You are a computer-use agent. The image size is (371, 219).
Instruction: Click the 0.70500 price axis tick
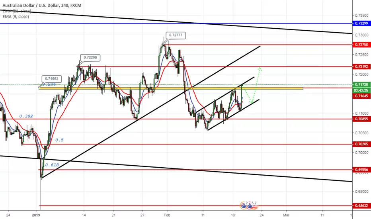pos(362,133)
